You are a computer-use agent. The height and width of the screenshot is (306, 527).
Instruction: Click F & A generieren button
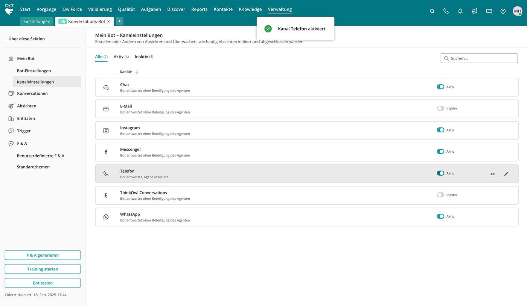[x=43, y=255]
